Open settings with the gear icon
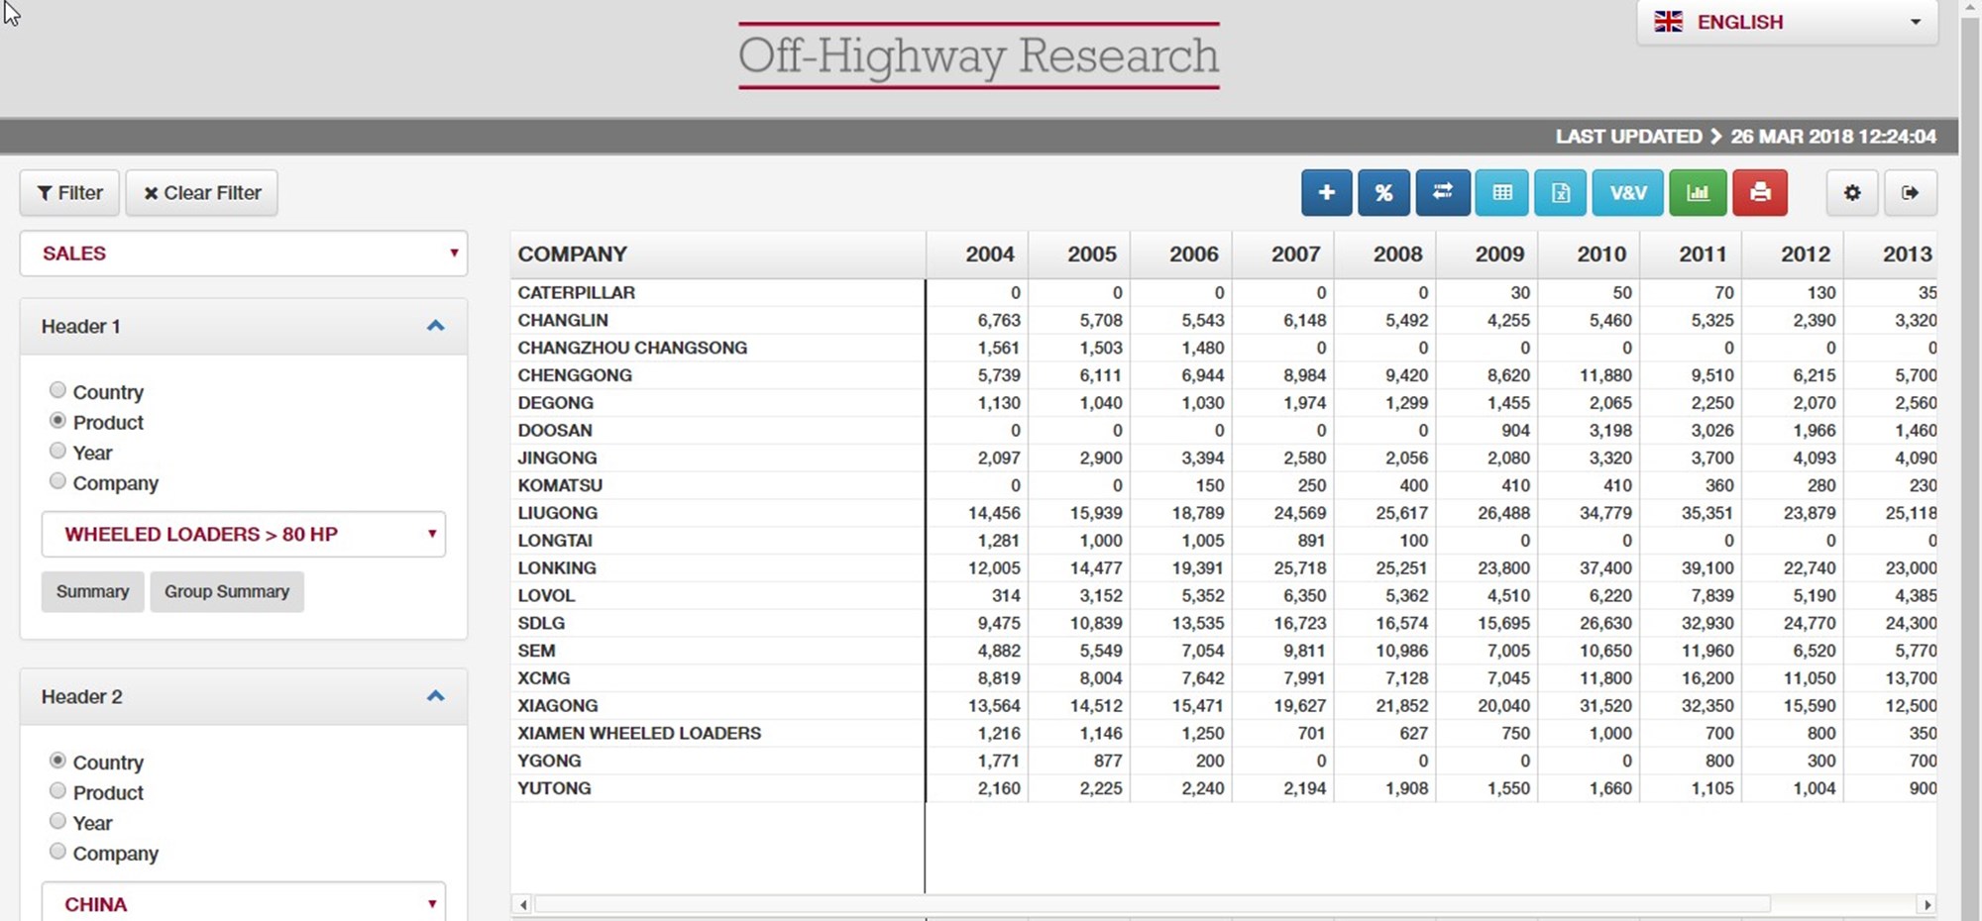 click(1852, 193)
